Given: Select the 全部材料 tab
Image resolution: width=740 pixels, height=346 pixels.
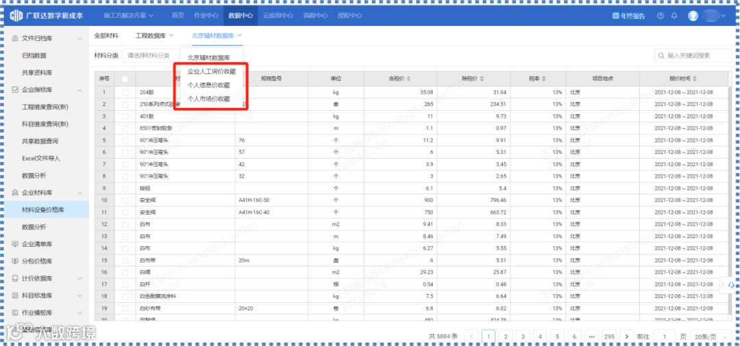Looking at the screenshot, I should click(x=106, y=36).
